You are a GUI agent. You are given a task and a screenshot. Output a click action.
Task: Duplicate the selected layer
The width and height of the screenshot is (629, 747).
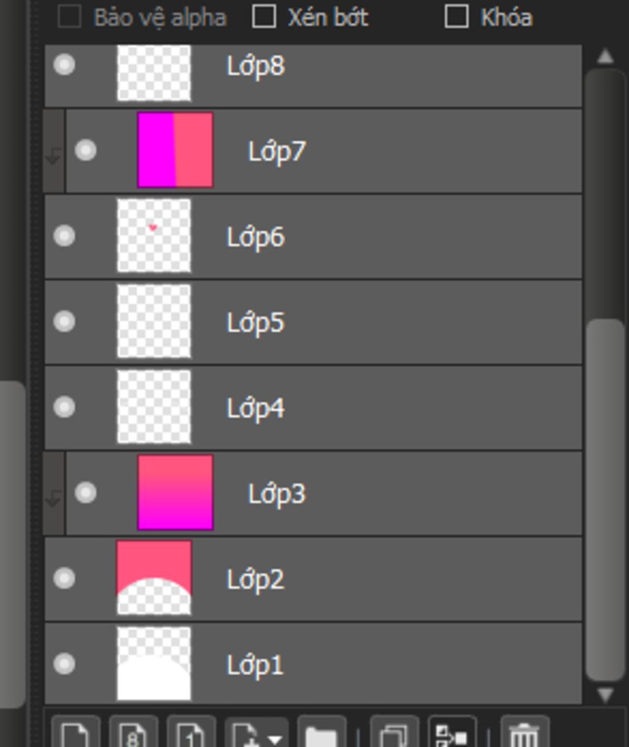click(x=394, y=733)
